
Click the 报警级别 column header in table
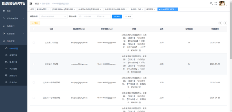point(189,29)
